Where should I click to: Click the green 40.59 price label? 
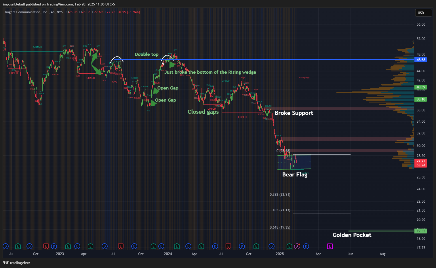(x=420, y=87)
